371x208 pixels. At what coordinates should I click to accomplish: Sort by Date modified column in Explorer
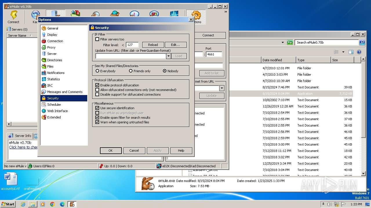278,60
